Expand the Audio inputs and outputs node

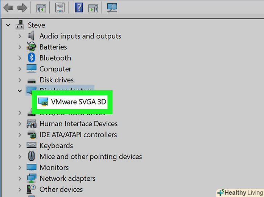click(20, 36)
